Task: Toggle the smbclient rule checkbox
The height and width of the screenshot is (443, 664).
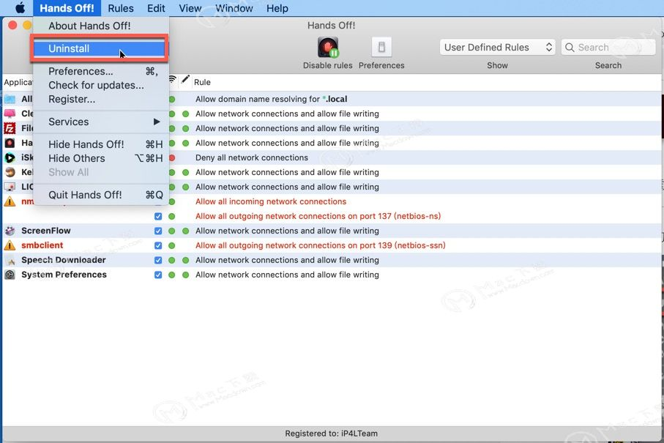Action: pos(158,245)
